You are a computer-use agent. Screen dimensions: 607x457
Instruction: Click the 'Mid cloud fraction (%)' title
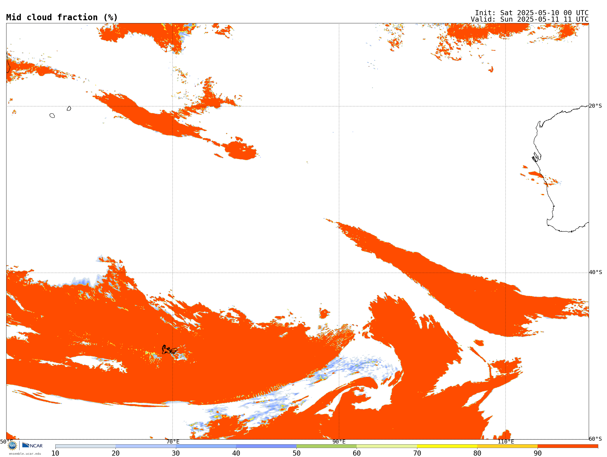[x=62, y=17]
